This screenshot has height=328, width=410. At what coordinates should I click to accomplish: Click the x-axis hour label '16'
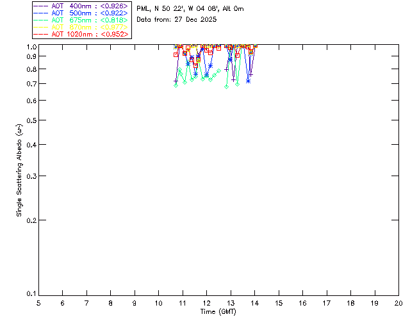tap(303, 303)
